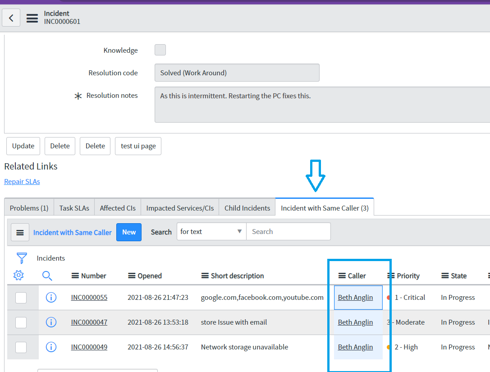
Task: Open the personalize list gear icon
Action: click(x=18, y=275)
